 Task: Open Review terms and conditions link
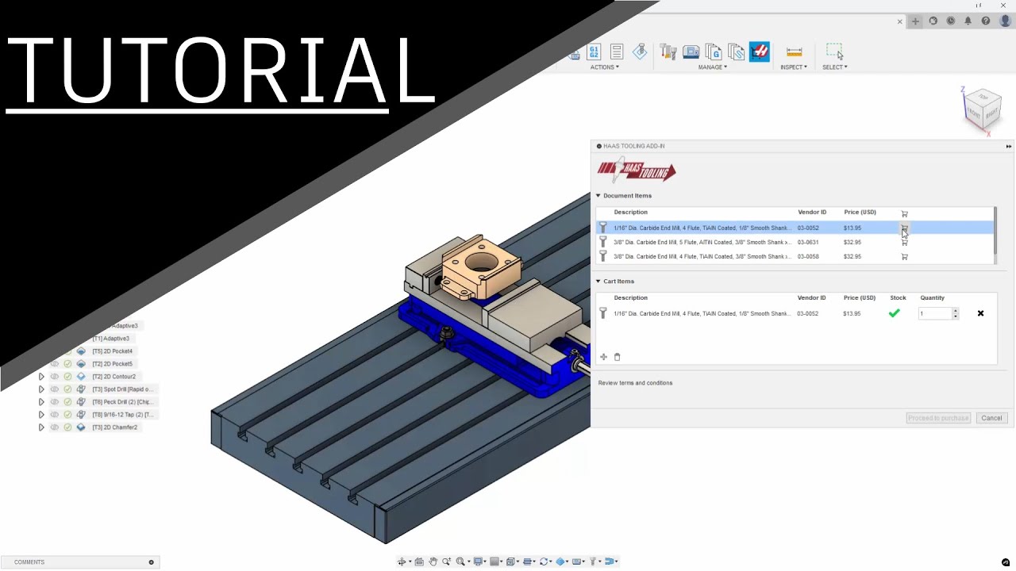[x=635, y=383]
